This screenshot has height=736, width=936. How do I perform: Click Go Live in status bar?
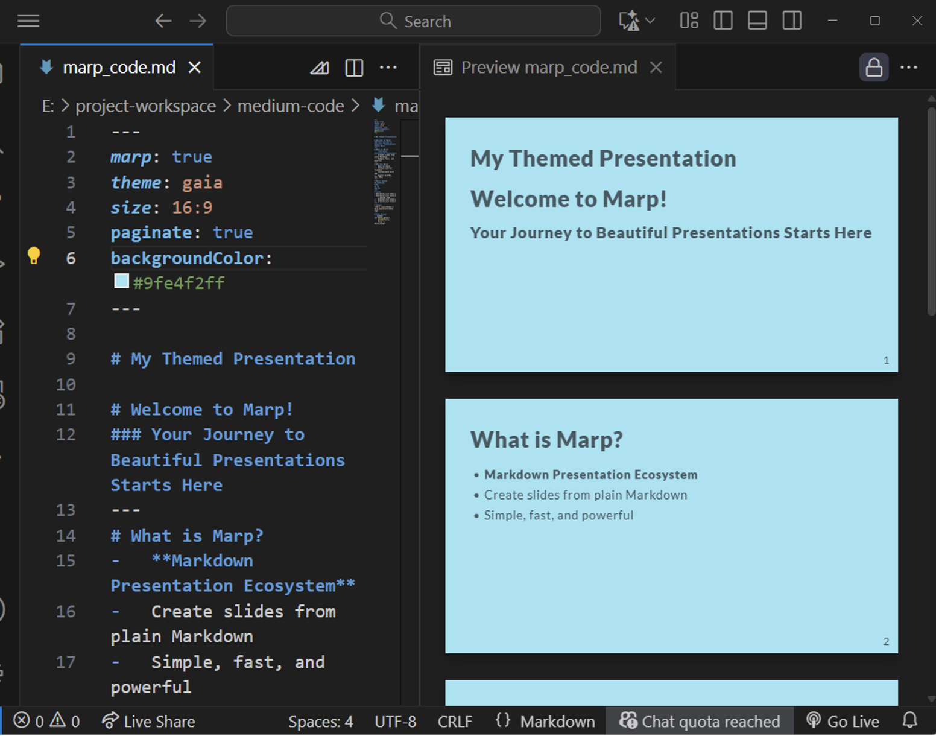click(x=843, y=721)
